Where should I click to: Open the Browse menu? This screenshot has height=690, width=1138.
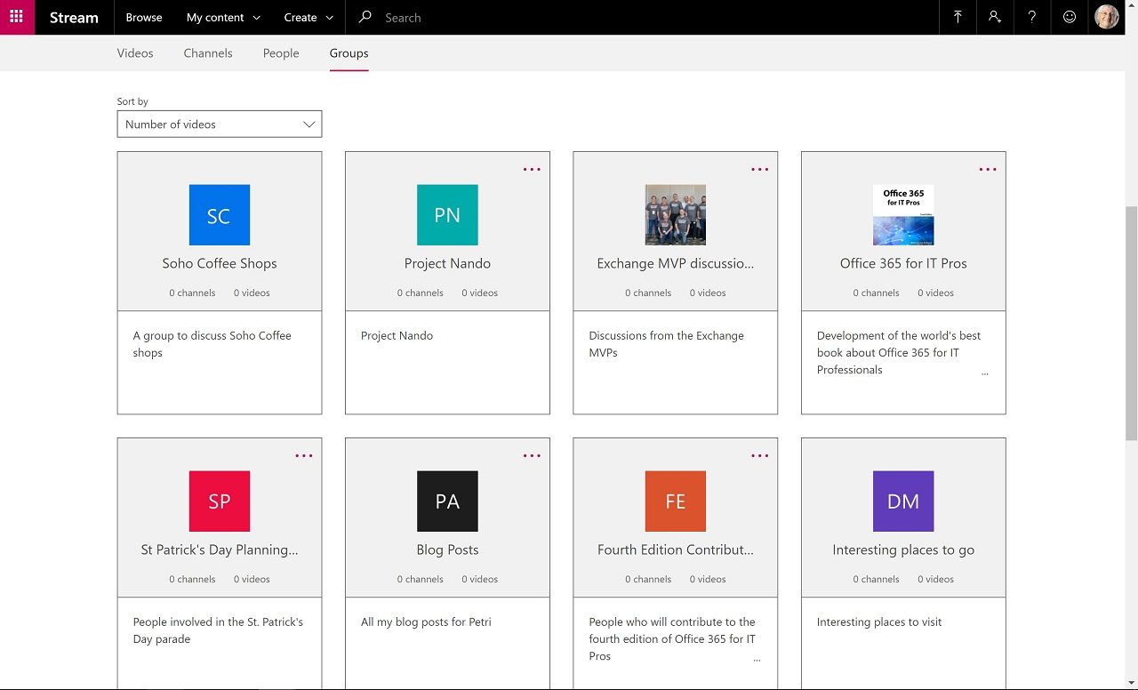click(144, 18)
